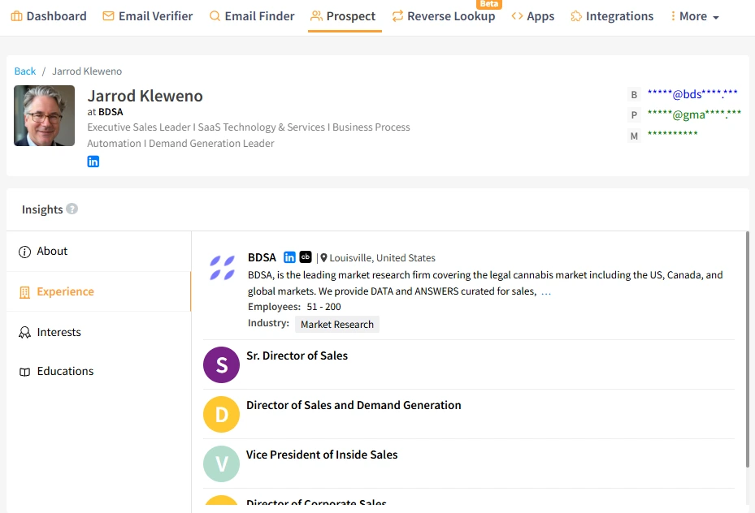The width and height of the screenshot is (755, 513).
Task: Open the Email Finder tool
Action: [252, 16]
